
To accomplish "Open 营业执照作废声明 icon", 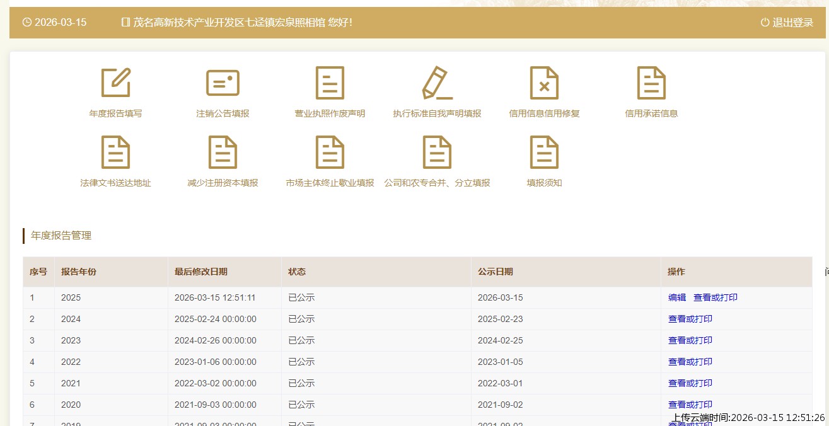I will 330,83.
